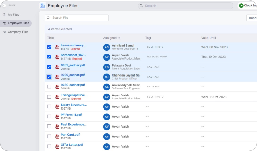The height and width of the screenshot is (151, 257).
Task: Click PDF icon of ThangellapalliVe file
Action: [57, 97]
